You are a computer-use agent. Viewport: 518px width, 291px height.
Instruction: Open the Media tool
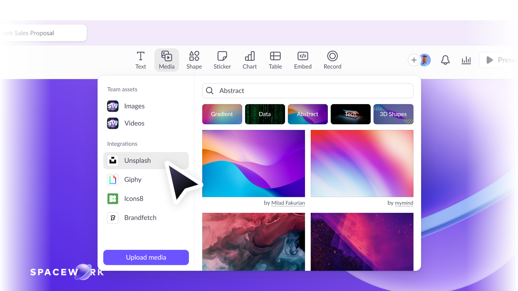pyautogui.click(x=167, y=60)
